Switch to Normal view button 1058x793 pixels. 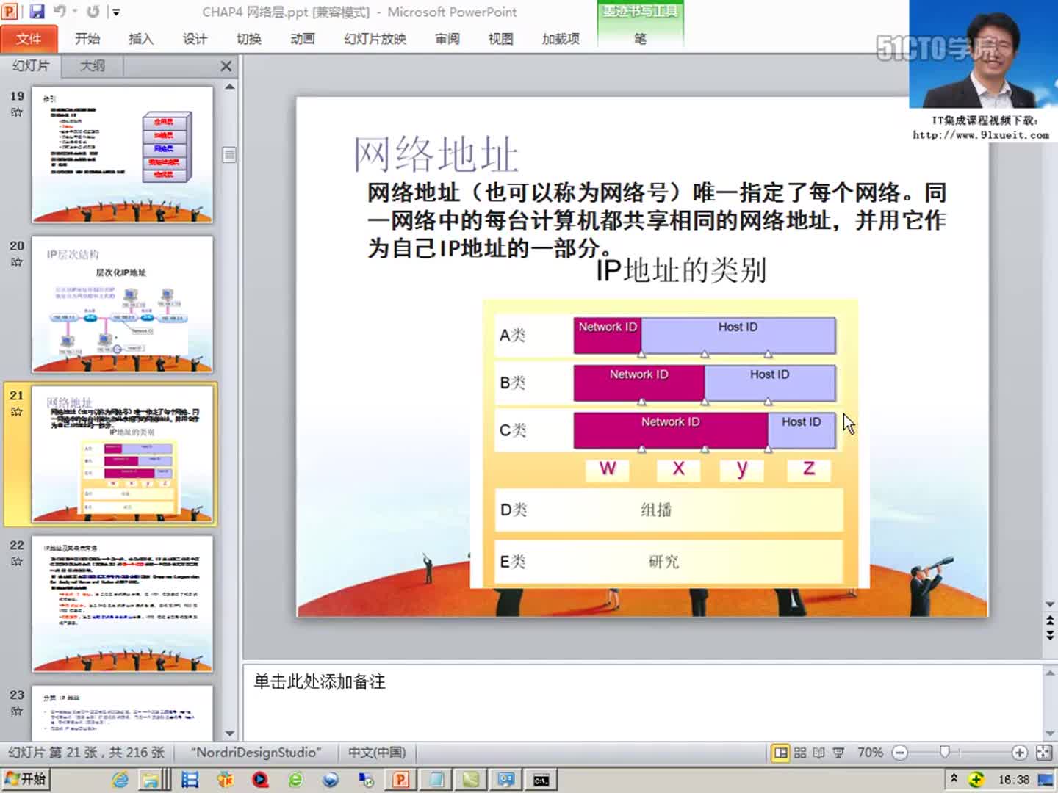pos(781,753)
